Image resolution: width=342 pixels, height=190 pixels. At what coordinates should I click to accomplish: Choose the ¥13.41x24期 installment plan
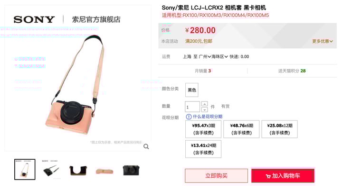[203, 149]
